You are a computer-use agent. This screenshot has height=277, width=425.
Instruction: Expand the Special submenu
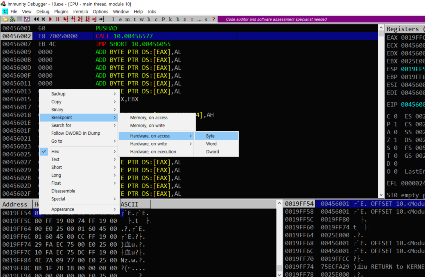click(x=79, y=199)
